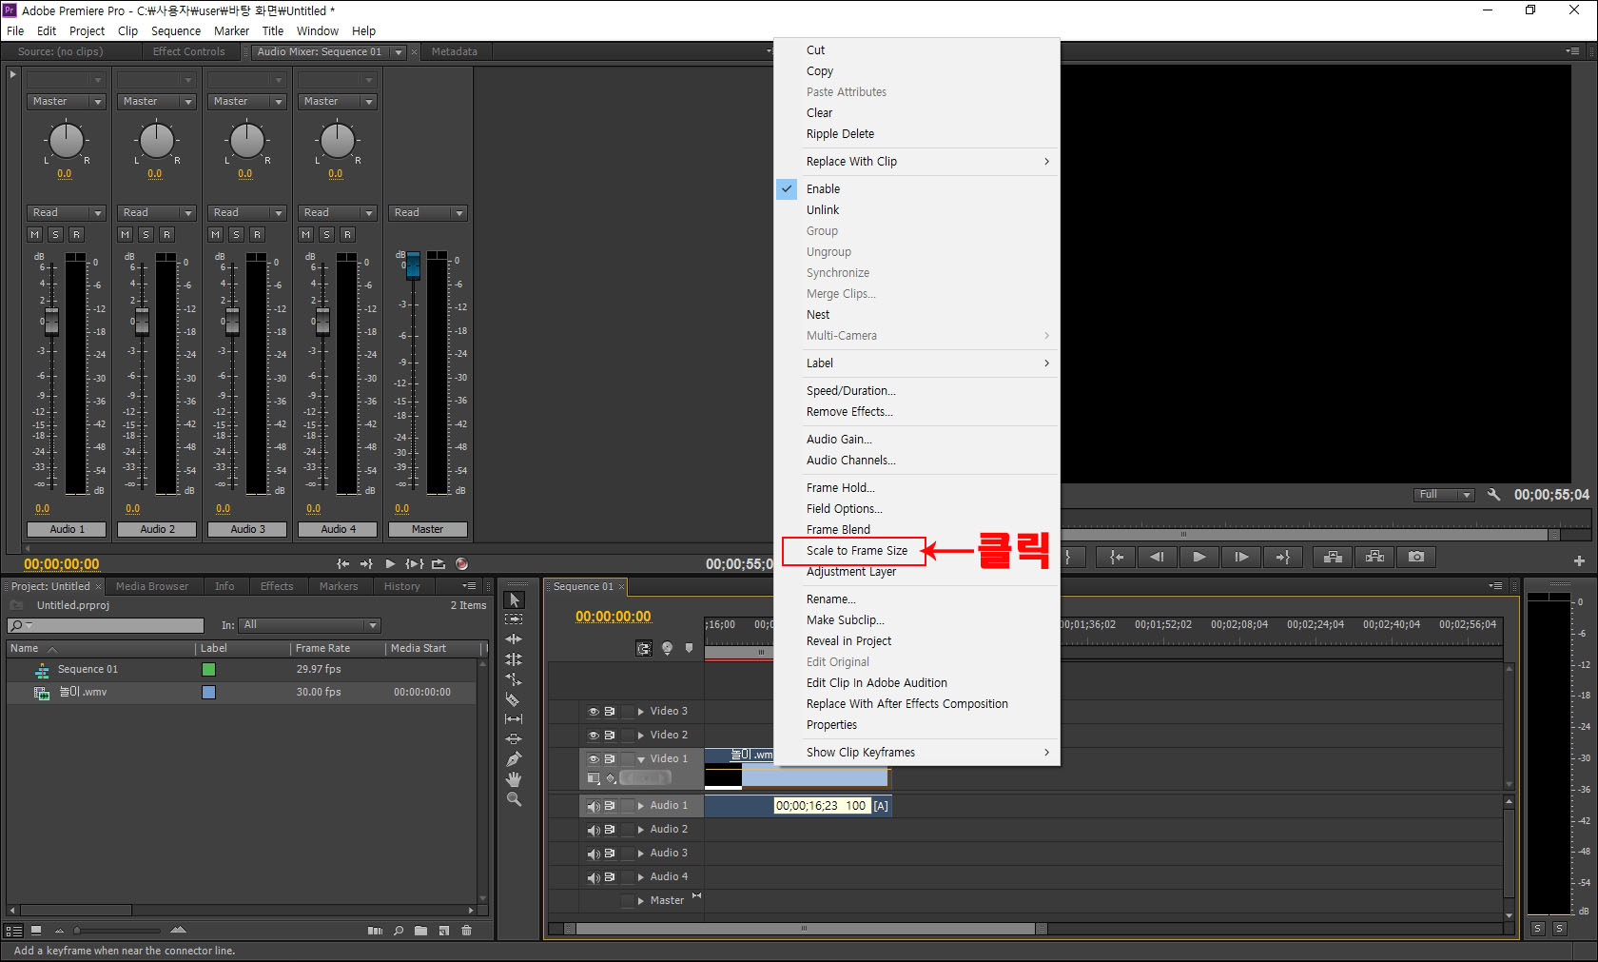Click the Master volume fader
The image size is (1598, 962).
tap(413, 265)
